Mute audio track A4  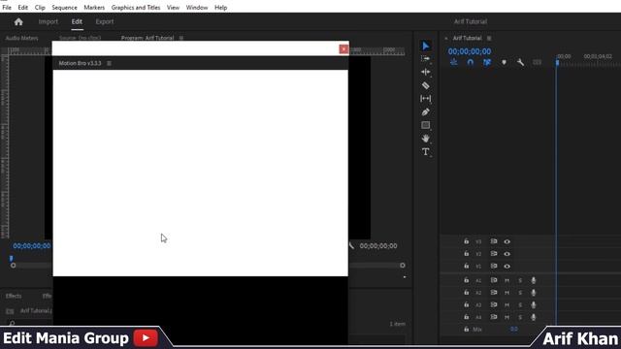[x=507, y=317]
